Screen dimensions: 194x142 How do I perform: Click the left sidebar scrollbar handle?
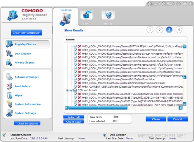[x=53, y=30]
